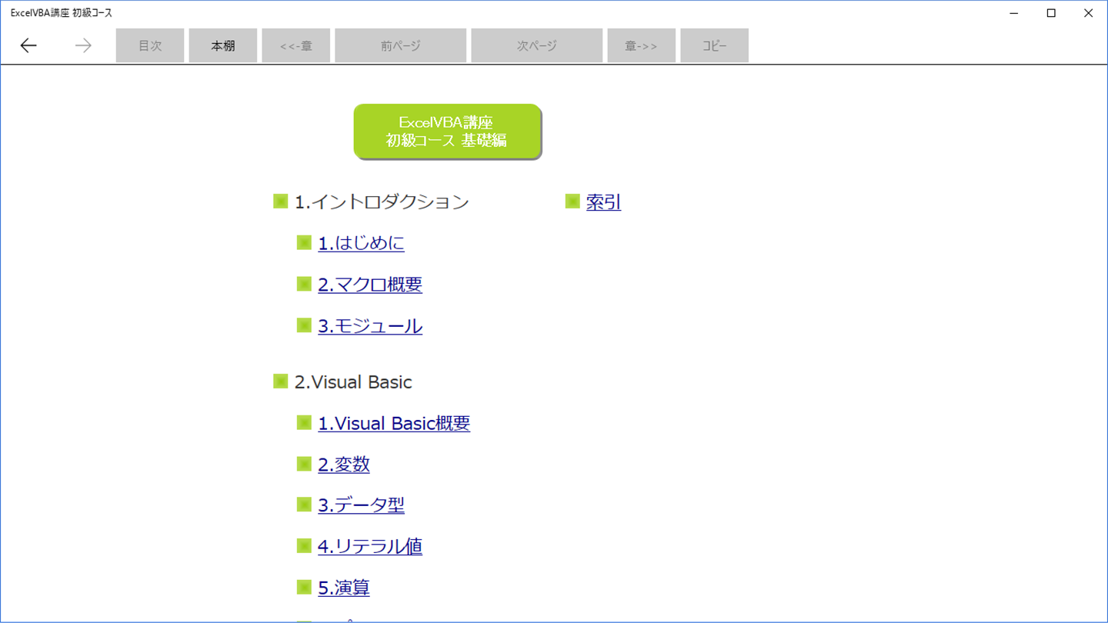Click the 前ページ previous page button
The height and width of the screenshot is (623, 1108).
[x=401, y=46]
